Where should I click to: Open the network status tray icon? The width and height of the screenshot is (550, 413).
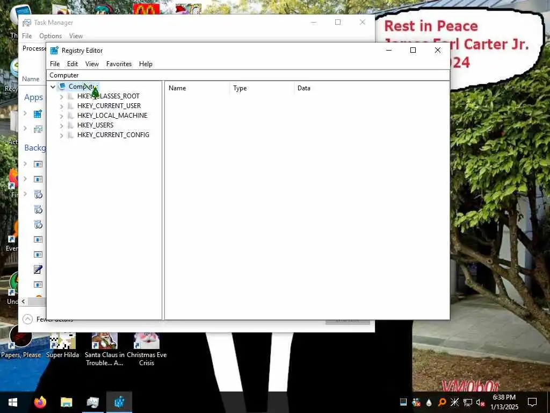click(x=468, y=402)
